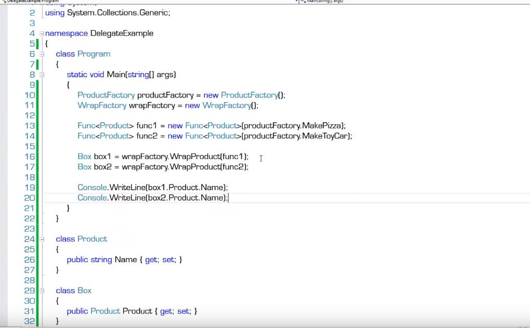Image resolution: width=530 pixels, height=328 pixels.
Task: Click func1 variable declared on line 13
Action: pyautogui.click(x=147, y=126)
